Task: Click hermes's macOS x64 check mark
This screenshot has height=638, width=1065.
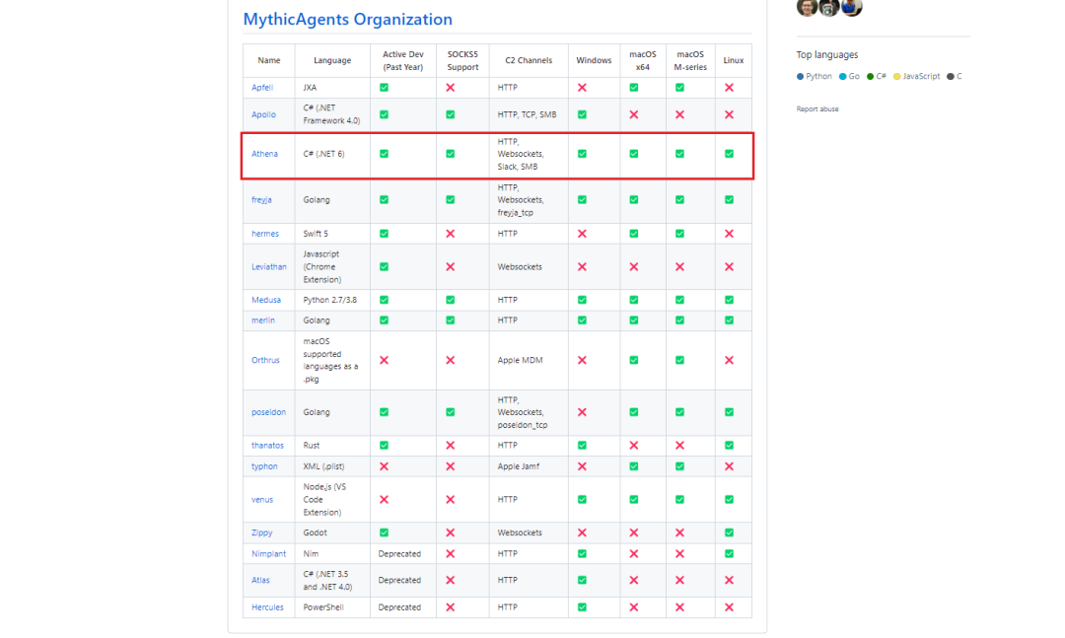Action: [634, 234]
